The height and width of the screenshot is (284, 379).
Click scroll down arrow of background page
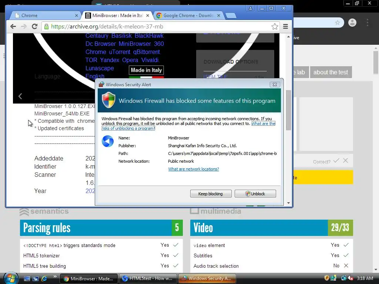(x=376, y=270)
